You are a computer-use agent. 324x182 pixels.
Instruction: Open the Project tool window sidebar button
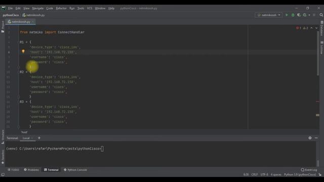[3, 27]
